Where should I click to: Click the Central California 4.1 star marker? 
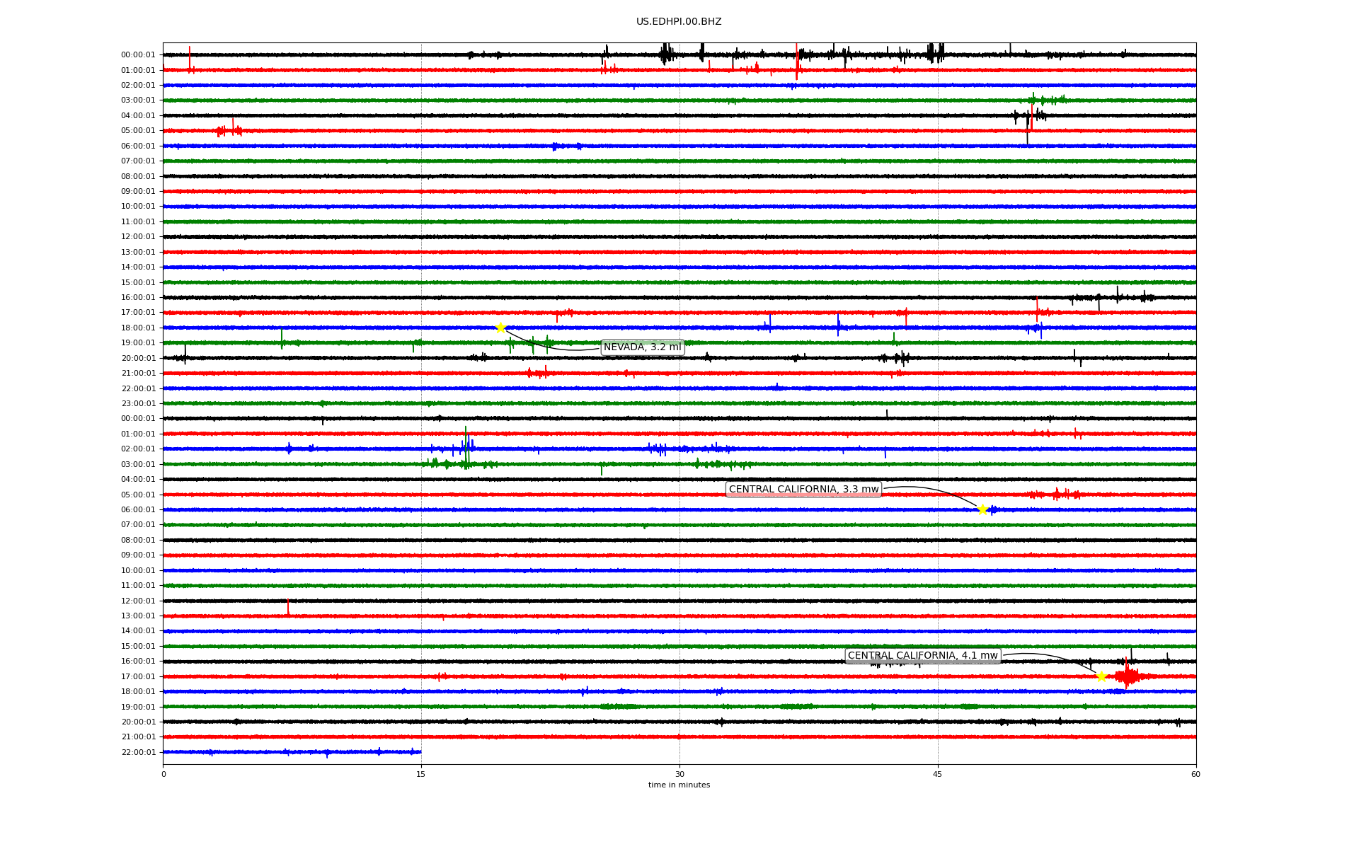tap(1101, 676)
